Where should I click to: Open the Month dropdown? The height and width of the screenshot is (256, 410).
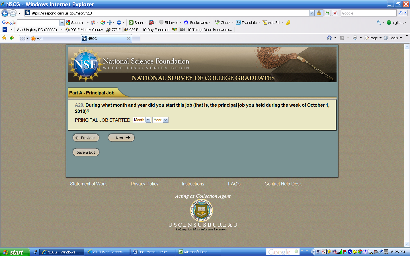[142, 120]
